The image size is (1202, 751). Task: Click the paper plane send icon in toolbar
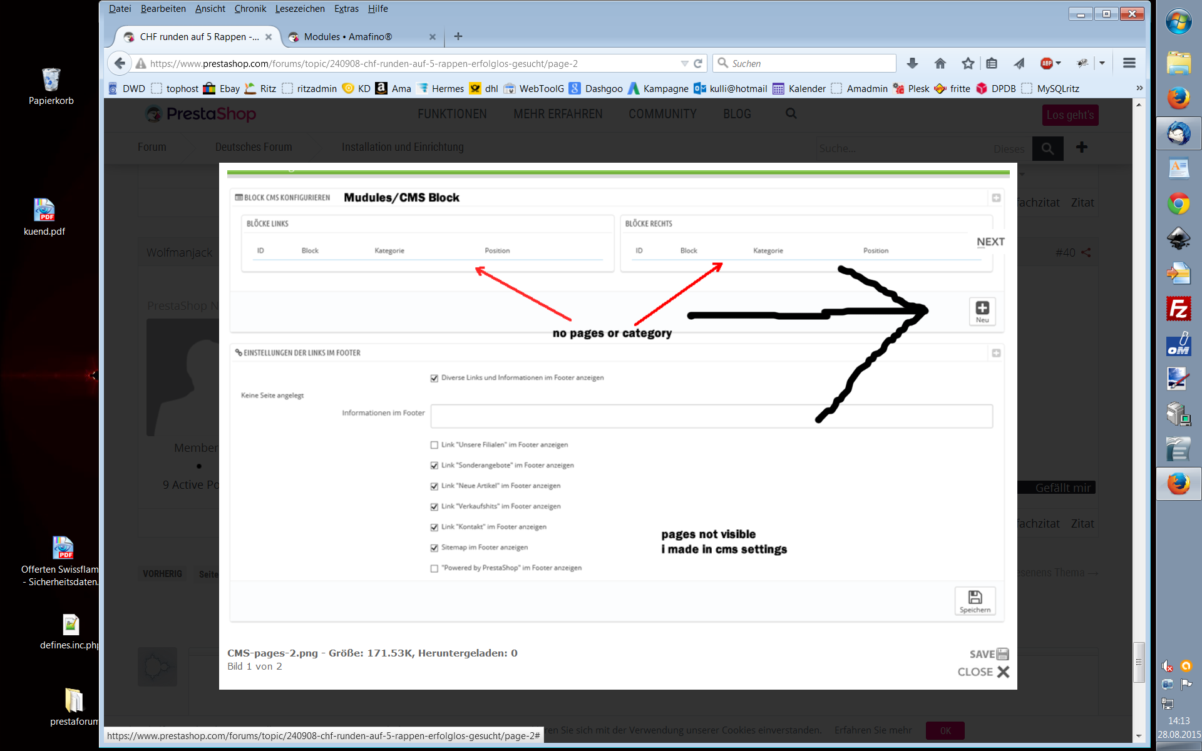1019,63
